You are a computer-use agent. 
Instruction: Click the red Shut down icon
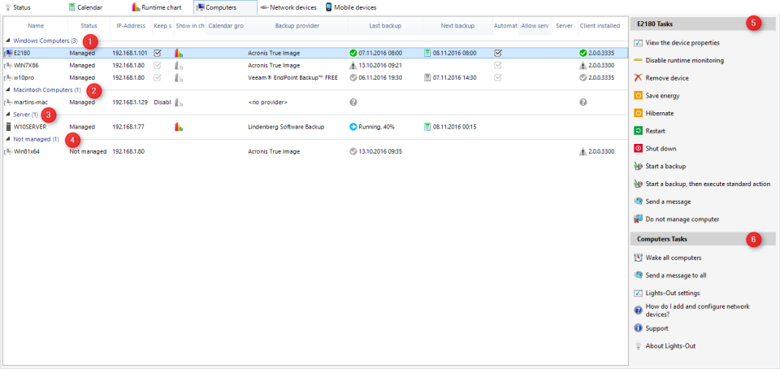(x=638, y=149)
